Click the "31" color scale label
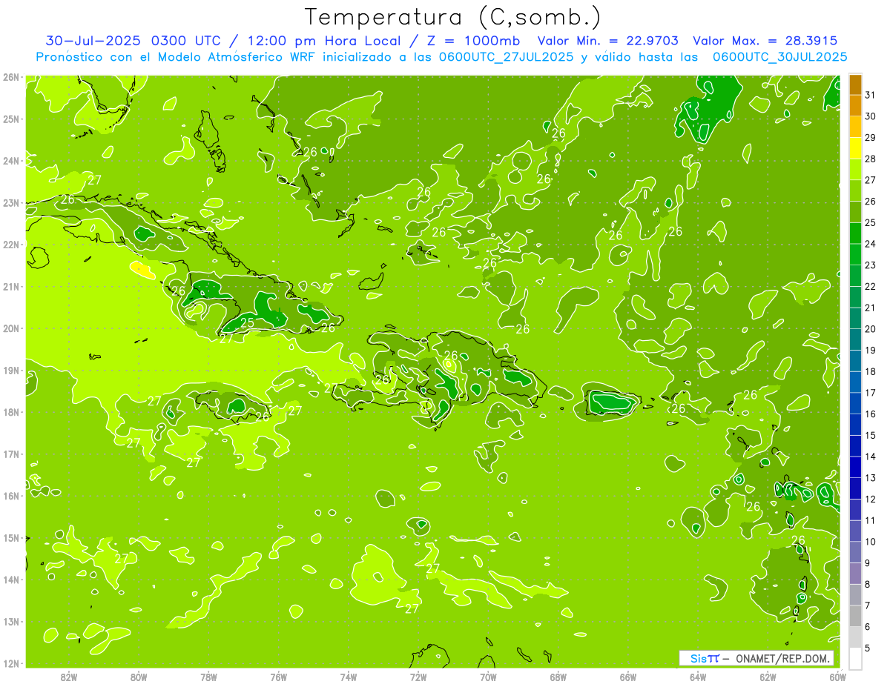This screenshot has height=687, width=890. (x=871, y=95)
